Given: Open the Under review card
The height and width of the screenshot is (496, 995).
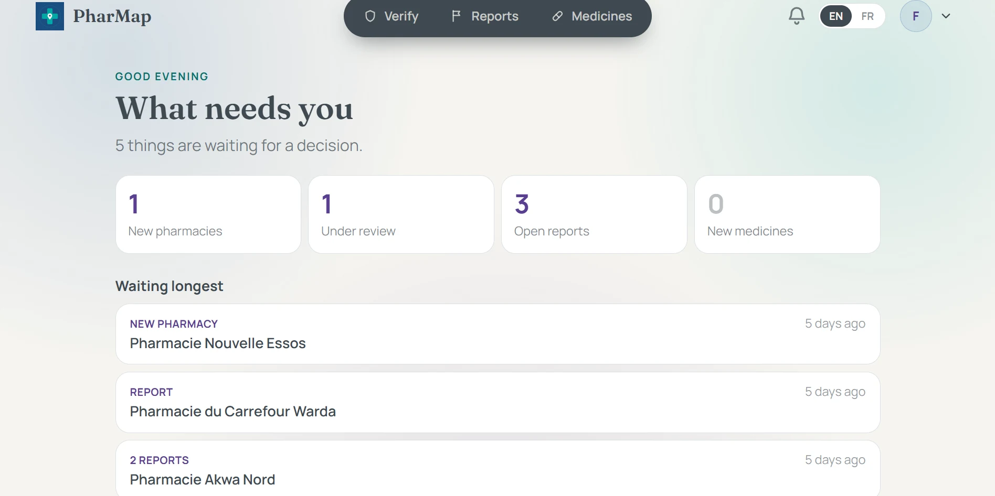Looking at the screenshot, I should pyautogui.click(x=401, y=214).
